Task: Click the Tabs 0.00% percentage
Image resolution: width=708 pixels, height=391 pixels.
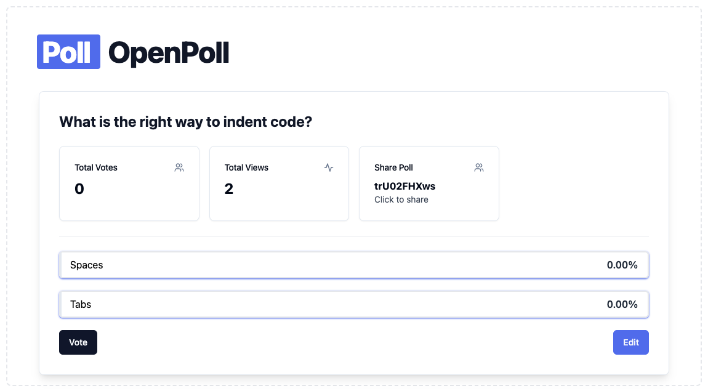Action: pyautogui.click(x=622, y=304)
